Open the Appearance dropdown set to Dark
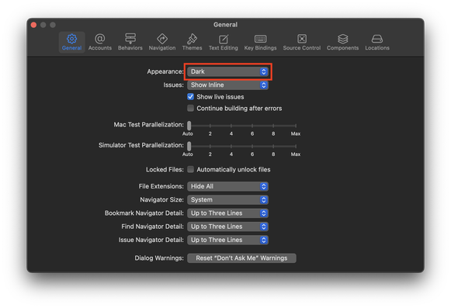 pyautogui.click(x=227, y=71)
